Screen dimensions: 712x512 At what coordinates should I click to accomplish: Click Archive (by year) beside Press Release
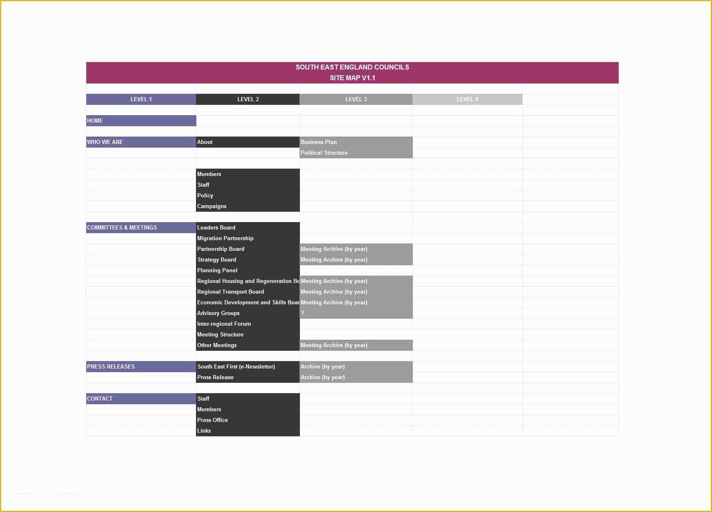point(356,377)
